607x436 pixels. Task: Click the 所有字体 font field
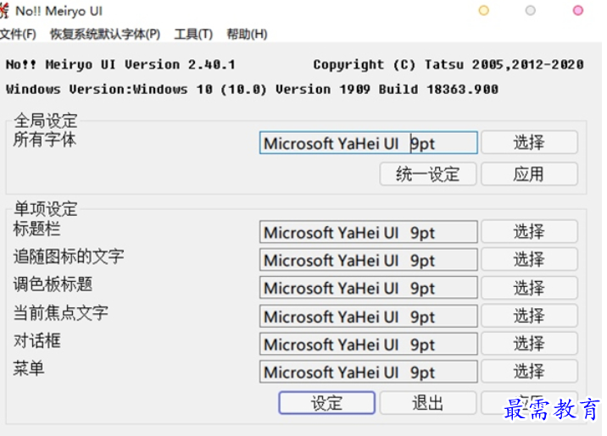pyautogui.click(x=369, y=143)
